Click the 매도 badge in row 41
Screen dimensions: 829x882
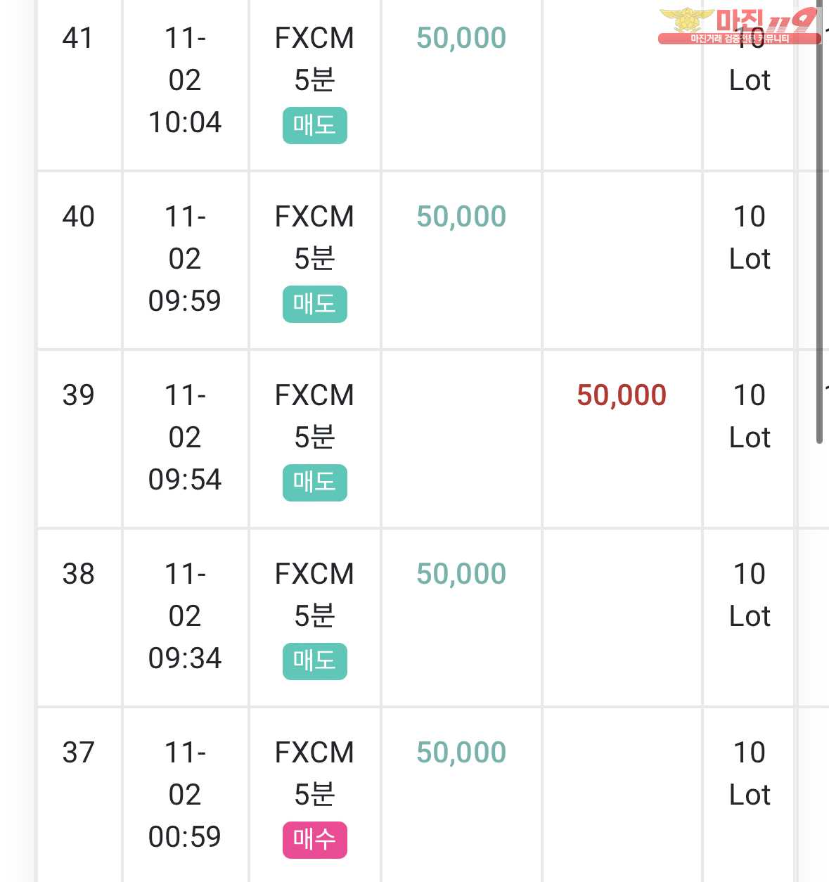(x=314, y=125)
